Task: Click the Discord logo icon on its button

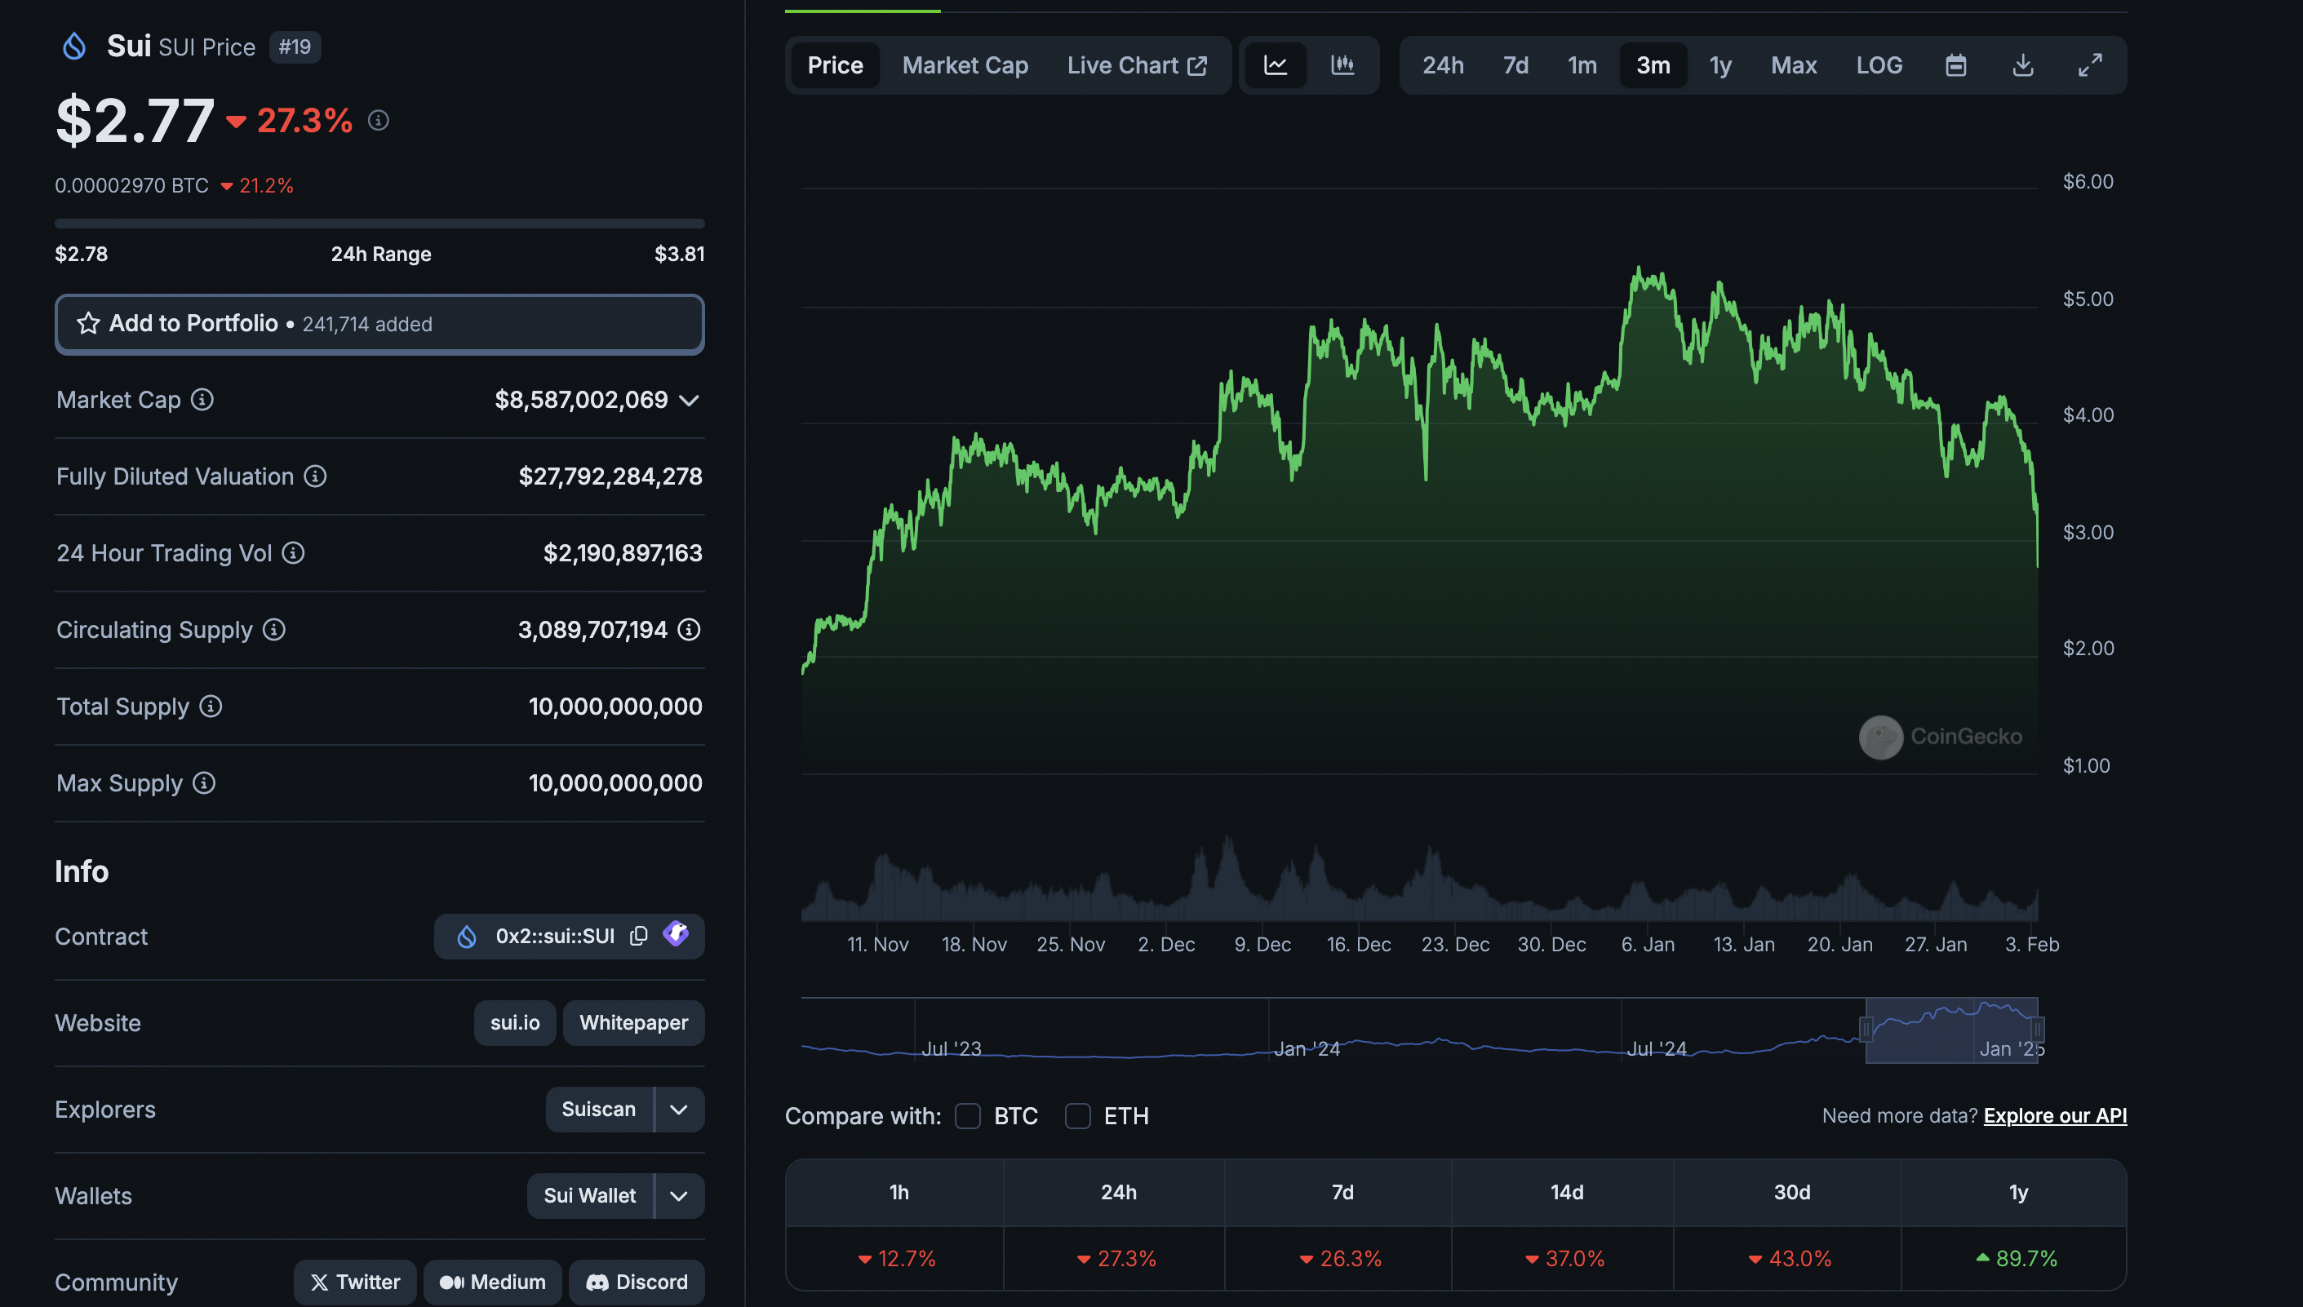Action: [x=597, y=1282]
